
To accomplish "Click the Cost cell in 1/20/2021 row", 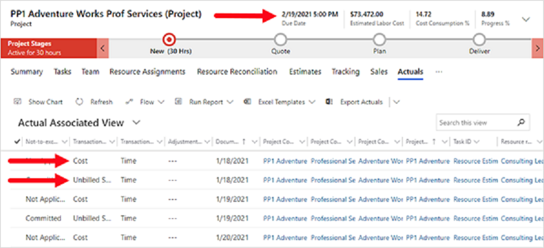I will (80, 238).
